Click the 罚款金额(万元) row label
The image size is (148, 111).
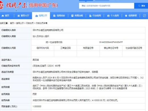9,106
